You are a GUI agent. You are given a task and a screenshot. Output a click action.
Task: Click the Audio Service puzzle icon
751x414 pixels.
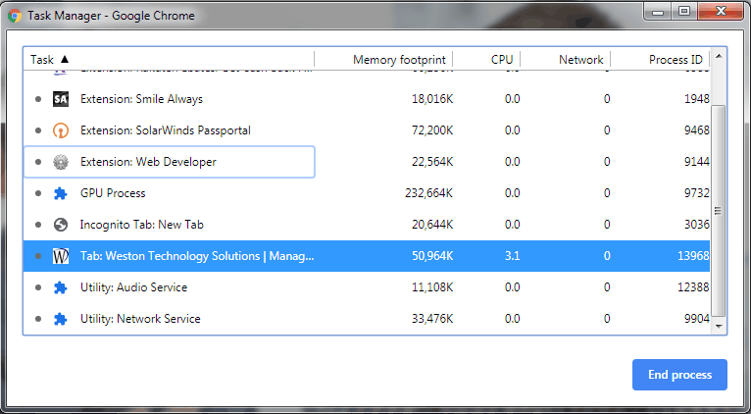[x=61, y=287]
